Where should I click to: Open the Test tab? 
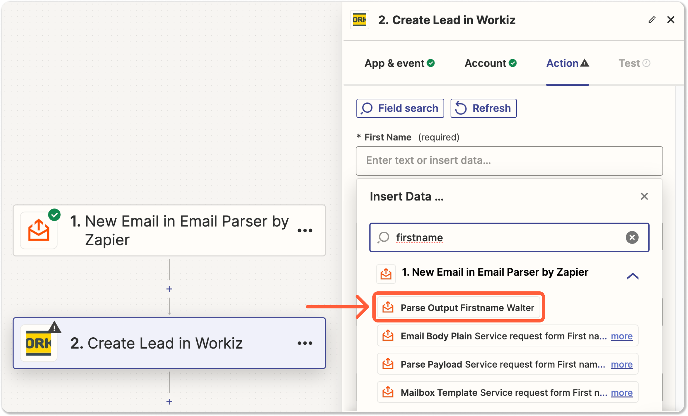pyautogui.click(x=634, y=63)
